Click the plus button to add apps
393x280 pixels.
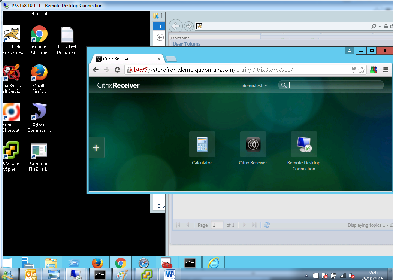[x=96, y=148]
